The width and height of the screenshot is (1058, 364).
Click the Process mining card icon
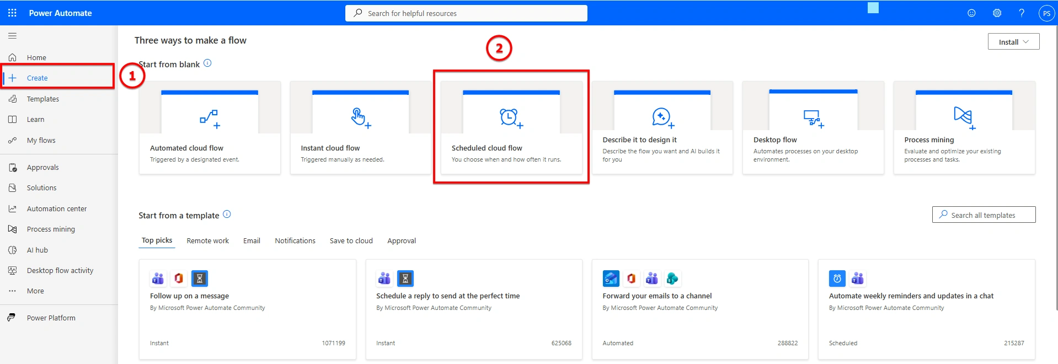pyautogui.click(x=964, y=117)
